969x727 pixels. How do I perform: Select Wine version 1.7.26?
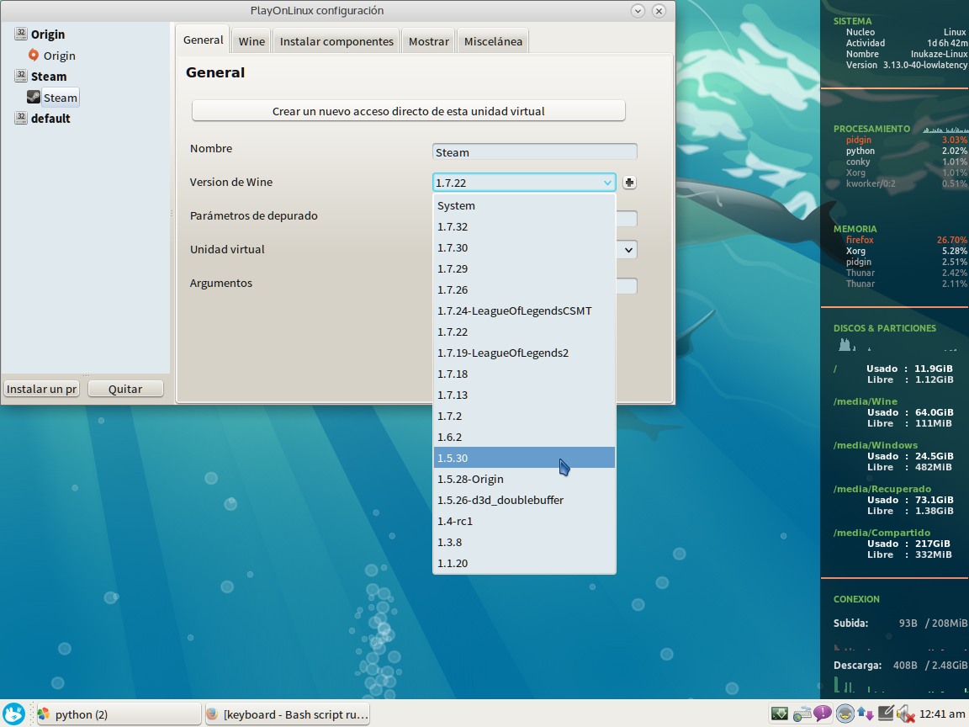[x=524, y=289]
